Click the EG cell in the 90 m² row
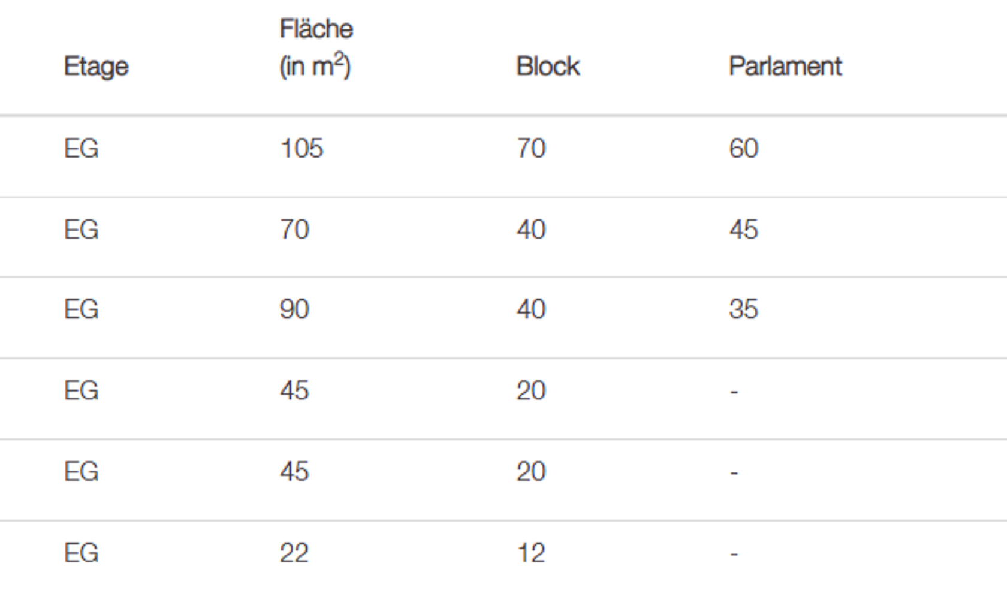The image size is (1007, 614). pyautogui.click(x=82, y=310)
